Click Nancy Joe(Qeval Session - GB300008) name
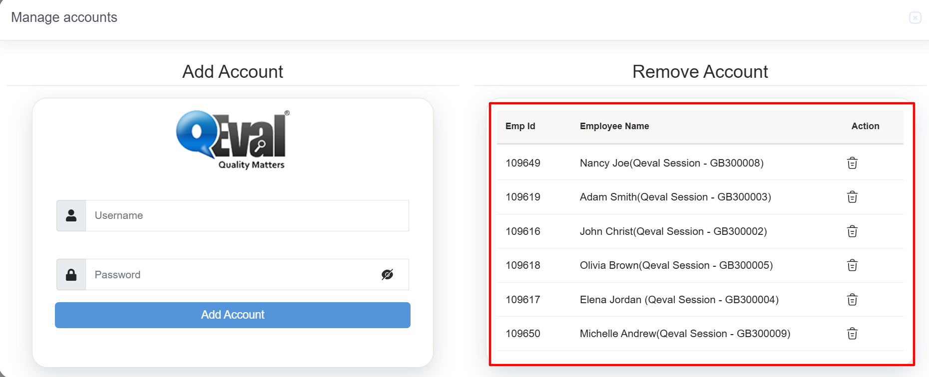Image resolution: width=929 pixels, height=377 pixels. pyautogui.click(x=672, y=163)
